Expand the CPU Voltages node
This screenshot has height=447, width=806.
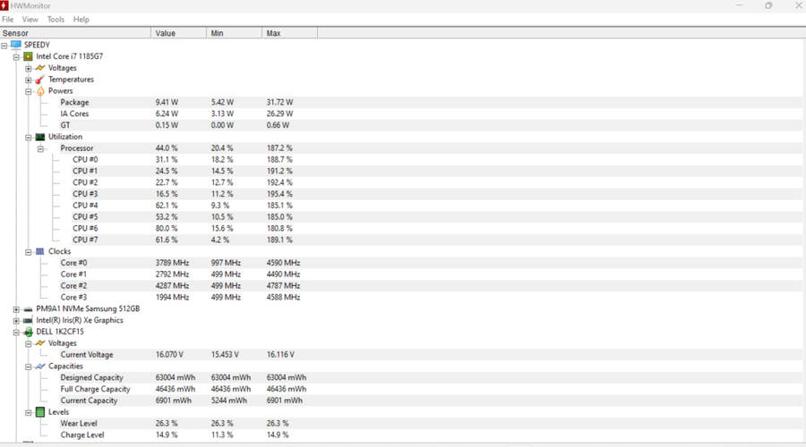coord(29,68)
